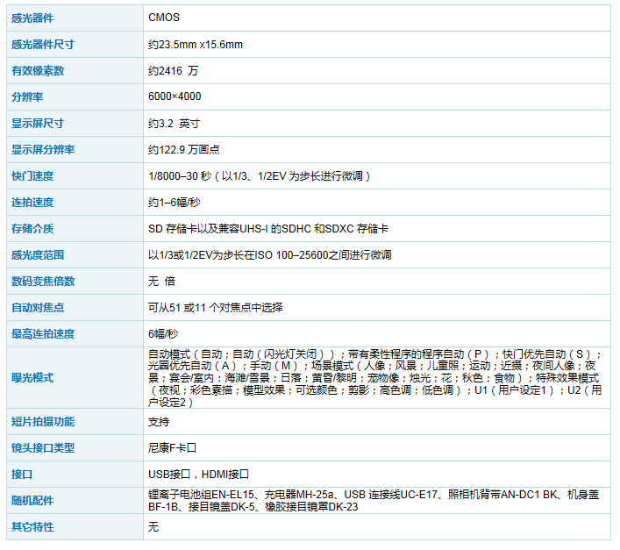Click the 显示屏分辨率 row label

coord(43,149)
